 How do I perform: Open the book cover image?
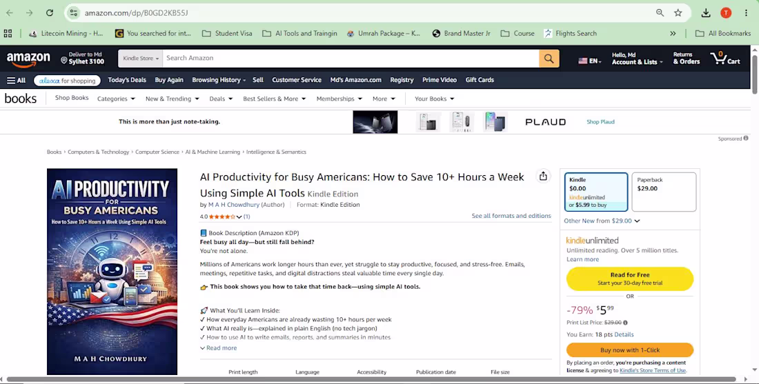click(x=112, y=272)
